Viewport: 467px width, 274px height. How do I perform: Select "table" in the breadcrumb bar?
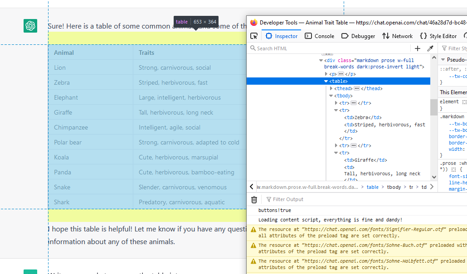pyautogui.click(x=373, y=187)
